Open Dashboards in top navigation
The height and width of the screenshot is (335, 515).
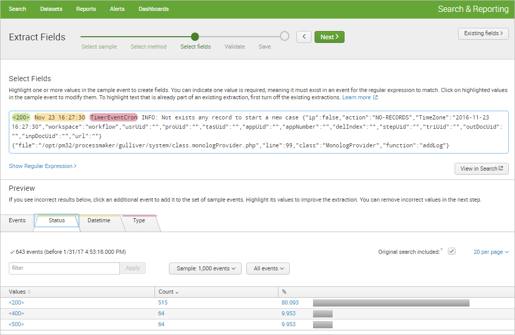click(x=153, y=9)
